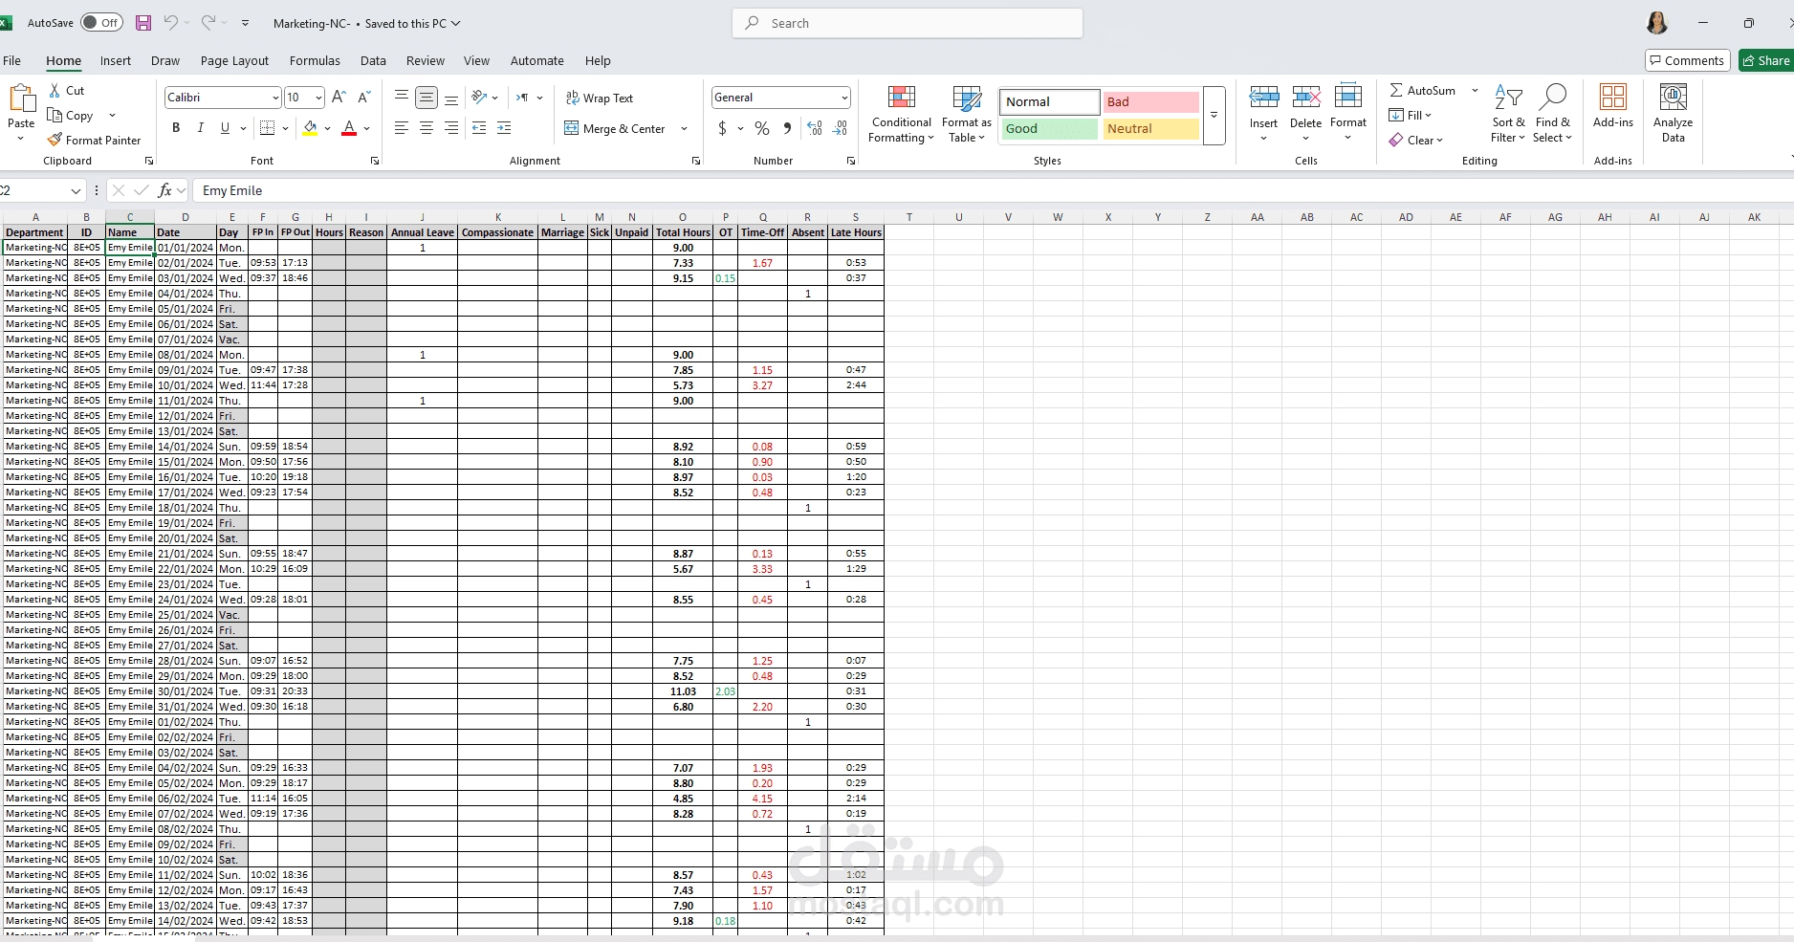The width and height of the screenshot is (1794, 942).
Task: Switch to the Review tab
Action: (426, 60)
